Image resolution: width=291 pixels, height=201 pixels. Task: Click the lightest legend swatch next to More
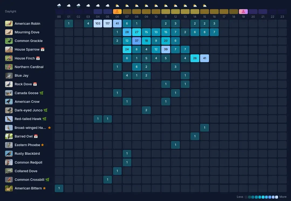[x=276, y=197]
